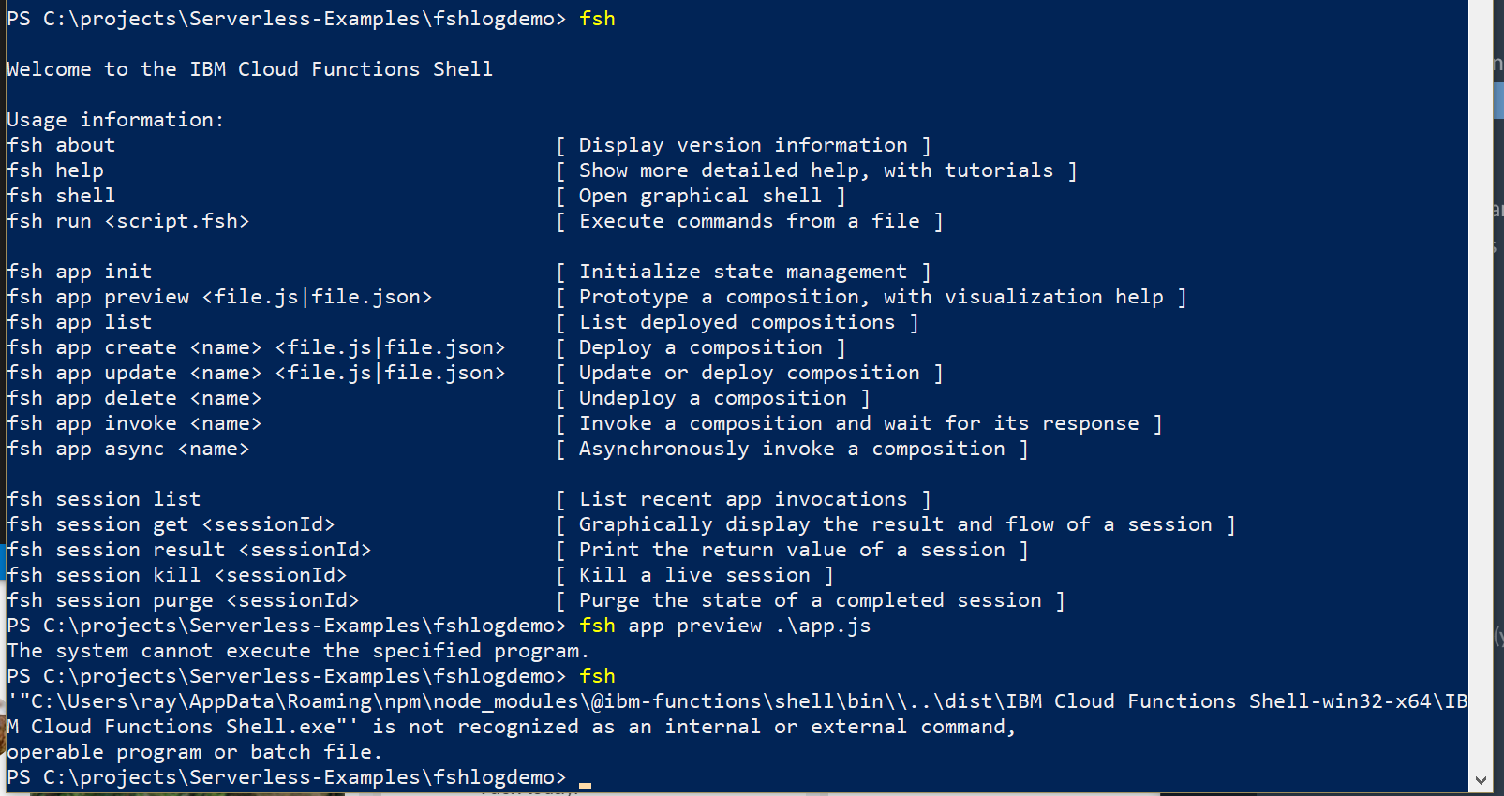1504x796 pixels.
Task: Click the 'fsh help' command text
Action: 55,170
